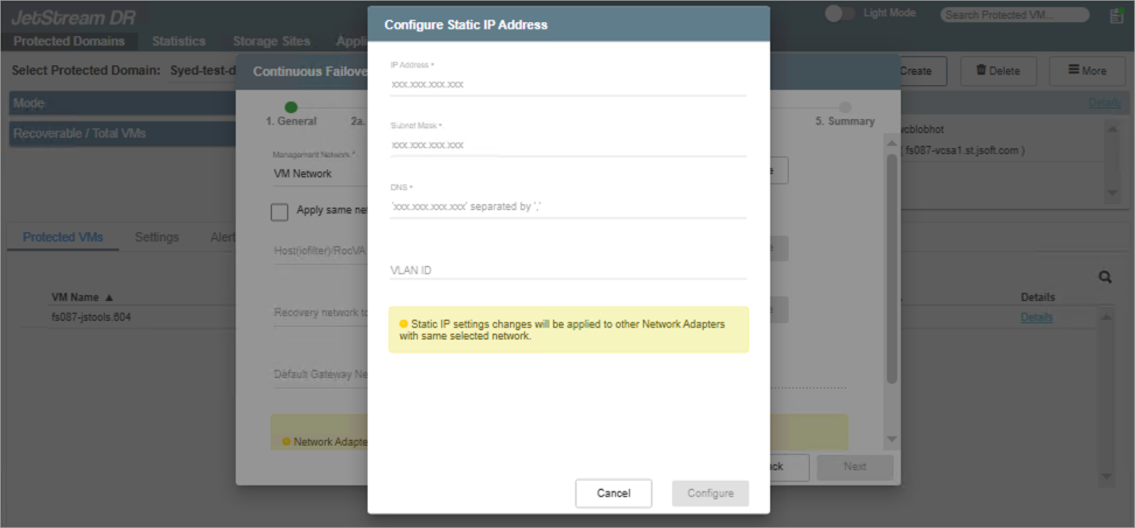Select the Settings tab
The width and height of the screenshot is (1135, 528).
tap(157, 237)
